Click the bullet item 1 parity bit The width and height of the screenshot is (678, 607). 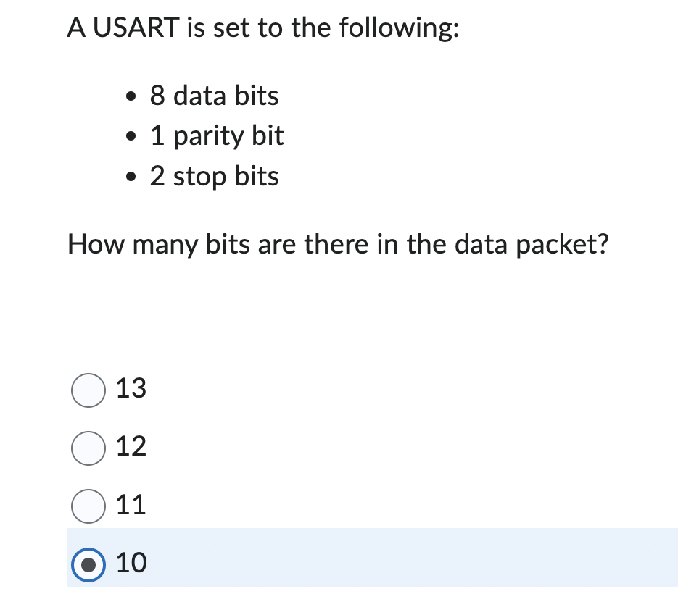coord(216,136)
